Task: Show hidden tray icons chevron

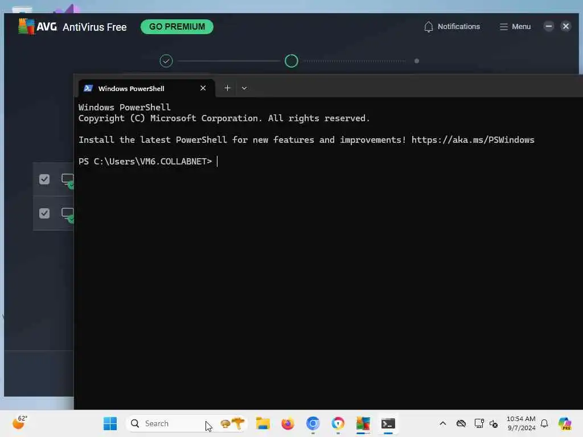Action: (x=443, y=423)
